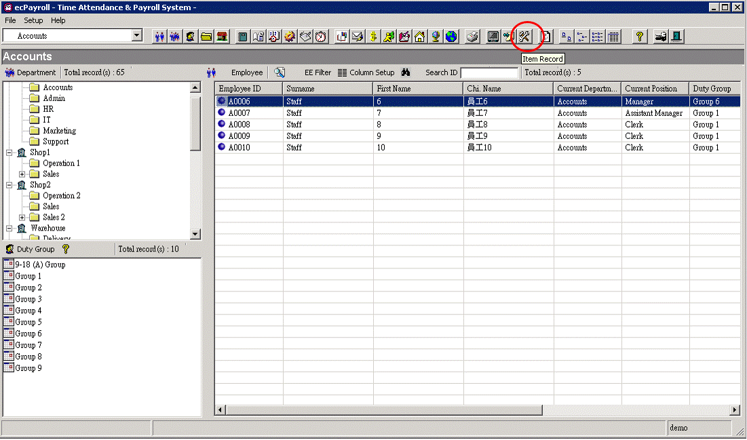The height and width of the screenshot is (440, 747).
Task: Click the help icon beside Duty Group
Action: (66, 249)
